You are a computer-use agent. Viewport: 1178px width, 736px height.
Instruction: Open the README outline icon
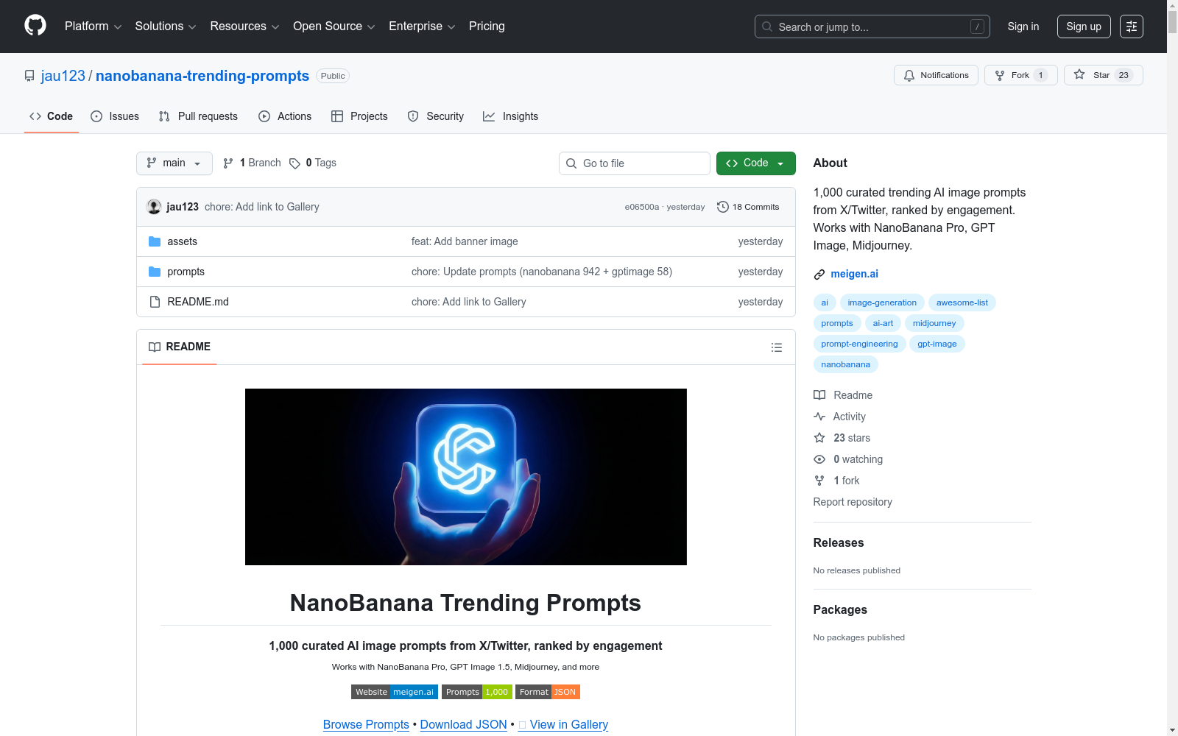point(776,347)
